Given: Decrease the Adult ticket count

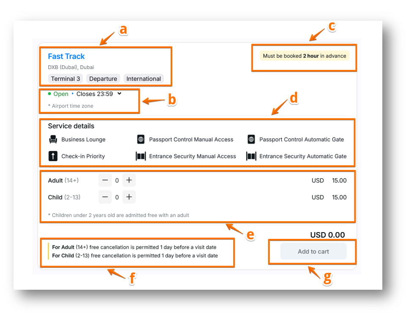Looking at the screenshot, I should [x=105, y=180].
